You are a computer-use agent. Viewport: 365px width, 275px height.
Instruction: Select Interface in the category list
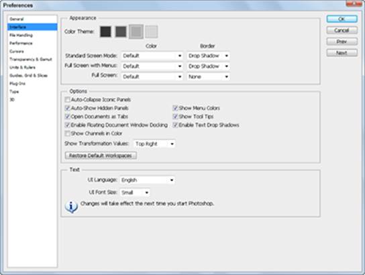[32, 27]
